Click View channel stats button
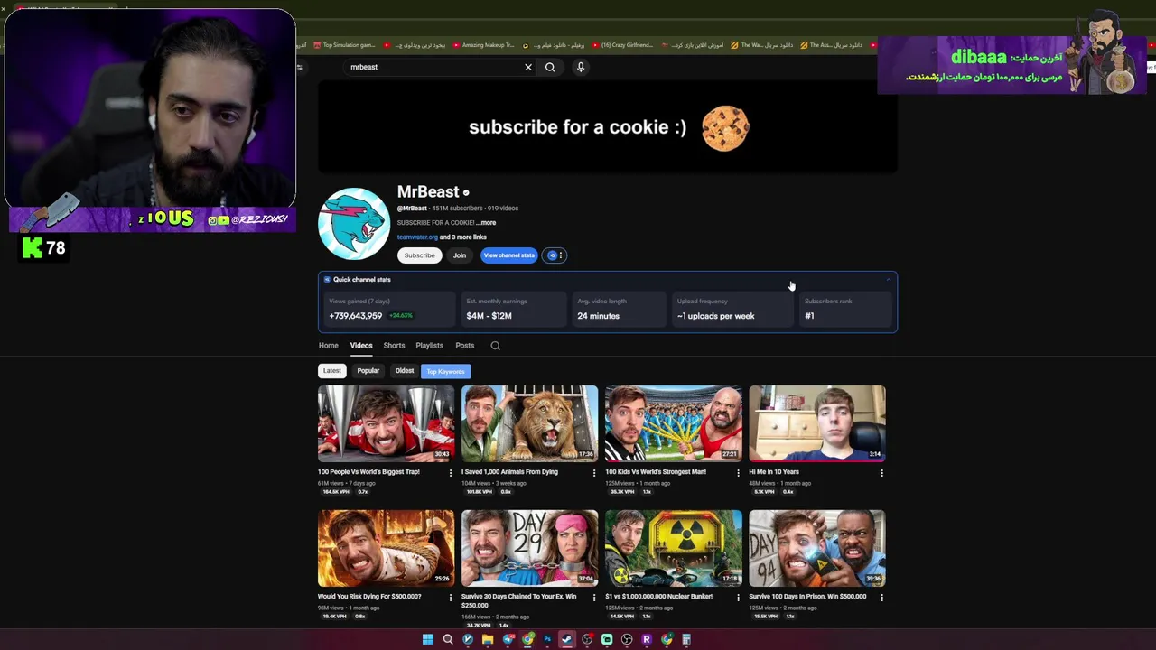1156x650 pixels. click(508, 255)
